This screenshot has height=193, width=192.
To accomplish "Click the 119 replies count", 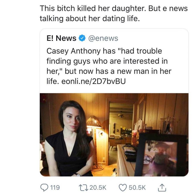I will (x=55, y=187).
